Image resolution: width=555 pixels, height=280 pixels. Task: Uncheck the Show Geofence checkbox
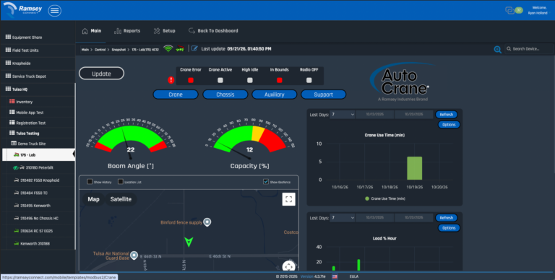[x=266, y=182]
